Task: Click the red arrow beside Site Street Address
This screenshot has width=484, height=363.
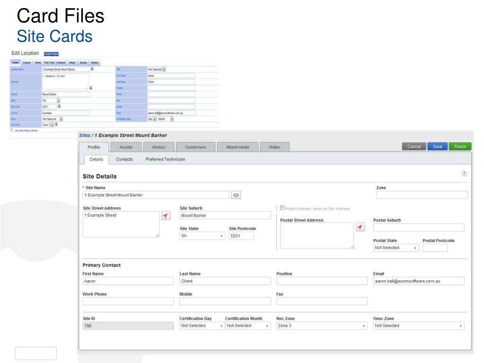Action: coord(166,215)
